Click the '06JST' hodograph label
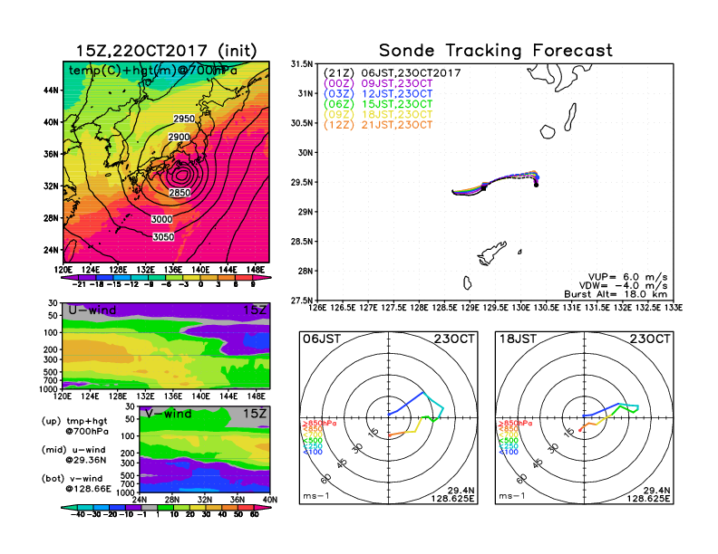 point(322,339)
